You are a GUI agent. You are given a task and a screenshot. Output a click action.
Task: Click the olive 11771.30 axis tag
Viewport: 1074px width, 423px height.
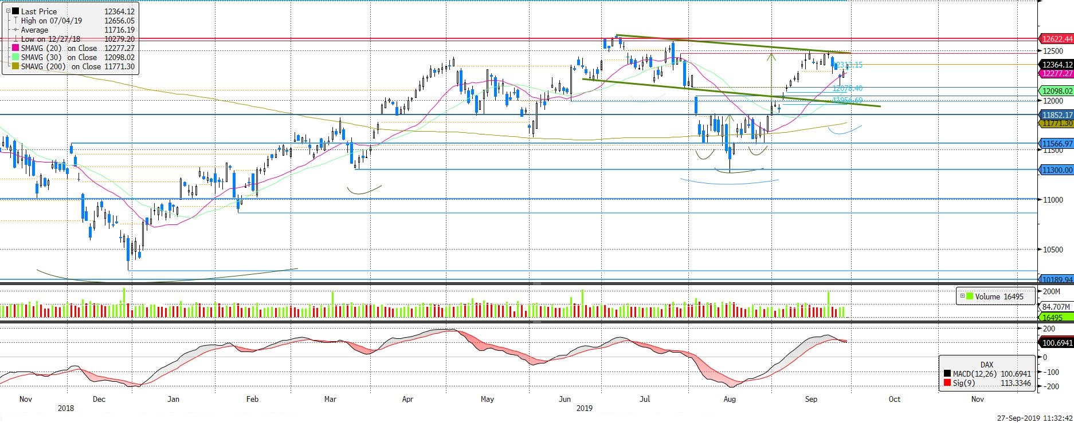coord(1056,123)
